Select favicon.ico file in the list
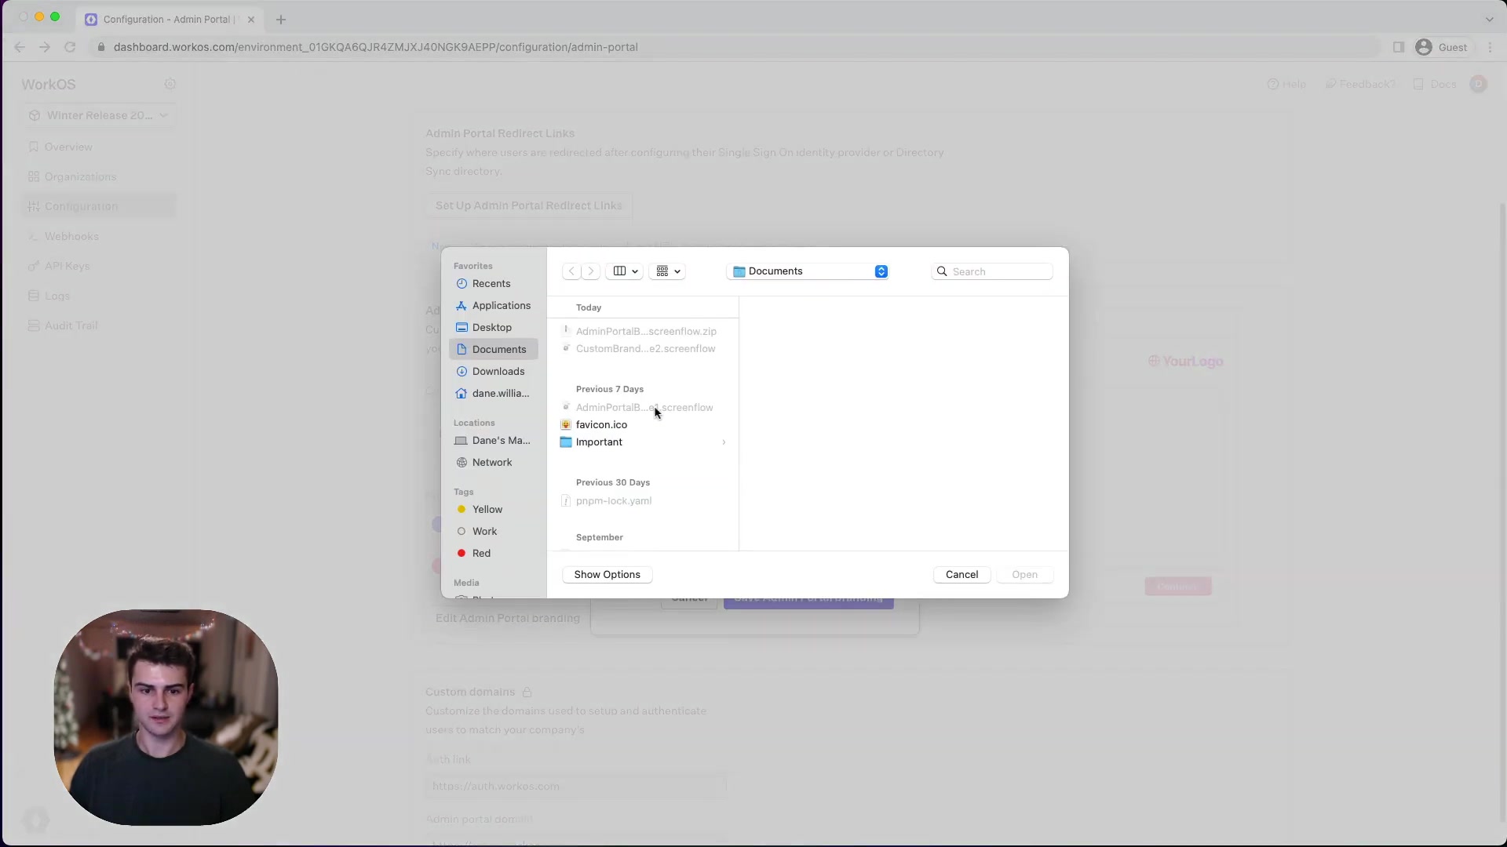 601,425
